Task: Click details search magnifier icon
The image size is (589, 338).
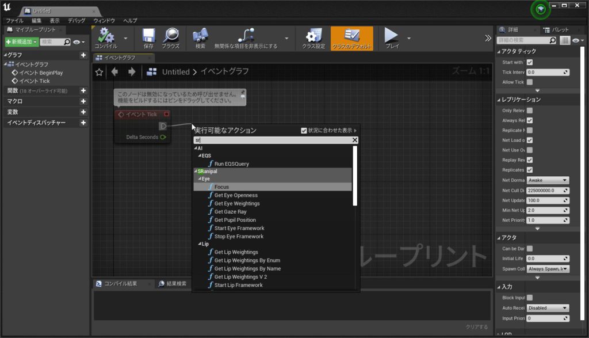Action: [x=553, y=40]
